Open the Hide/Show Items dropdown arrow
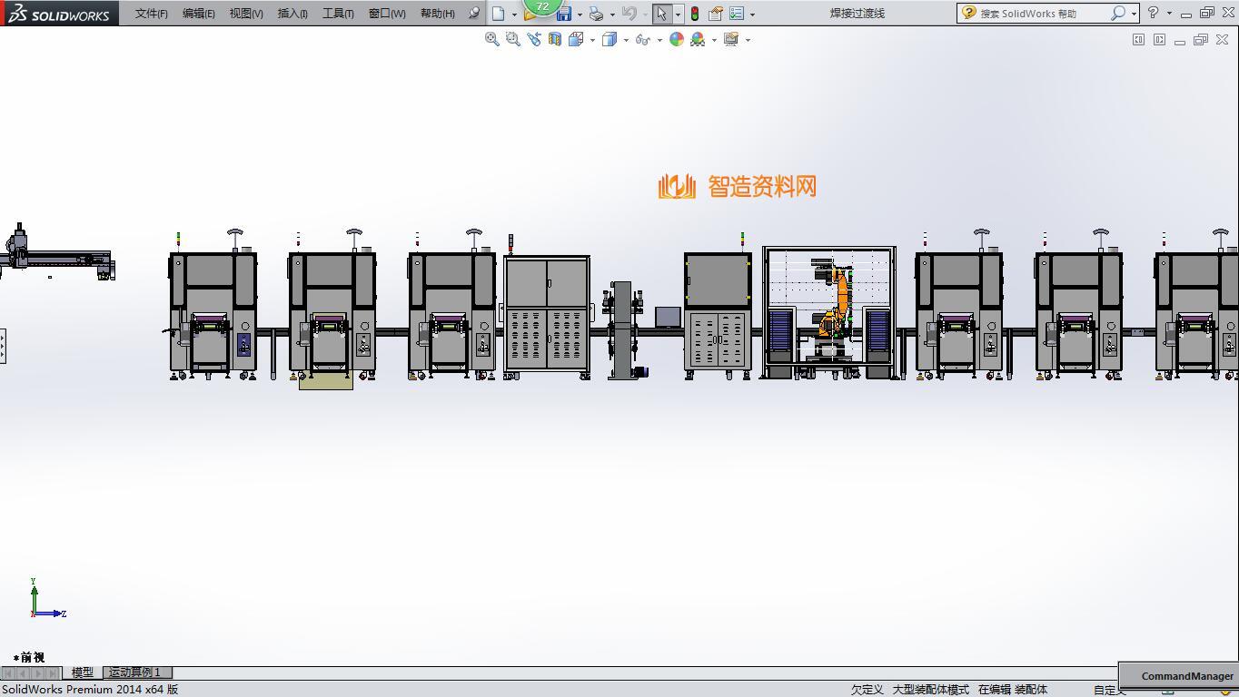The height and width of the screenshot is (697, 1239). (659, 40)
